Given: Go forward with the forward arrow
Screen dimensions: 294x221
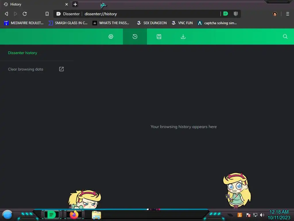Looking at the screenshot, I should click(x=16, y=14).
